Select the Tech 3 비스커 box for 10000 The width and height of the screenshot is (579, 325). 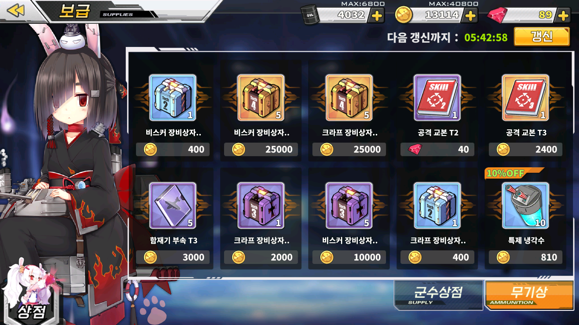pos(349,206)
